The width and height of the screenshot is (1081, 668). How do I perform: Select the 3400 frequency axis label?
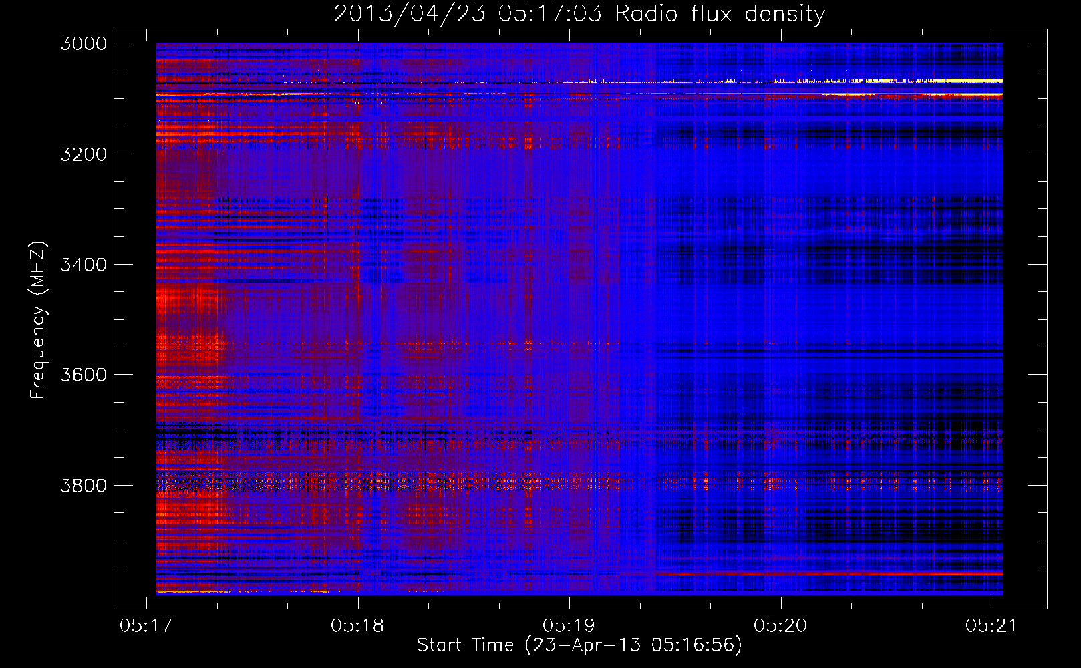[84, 265]
